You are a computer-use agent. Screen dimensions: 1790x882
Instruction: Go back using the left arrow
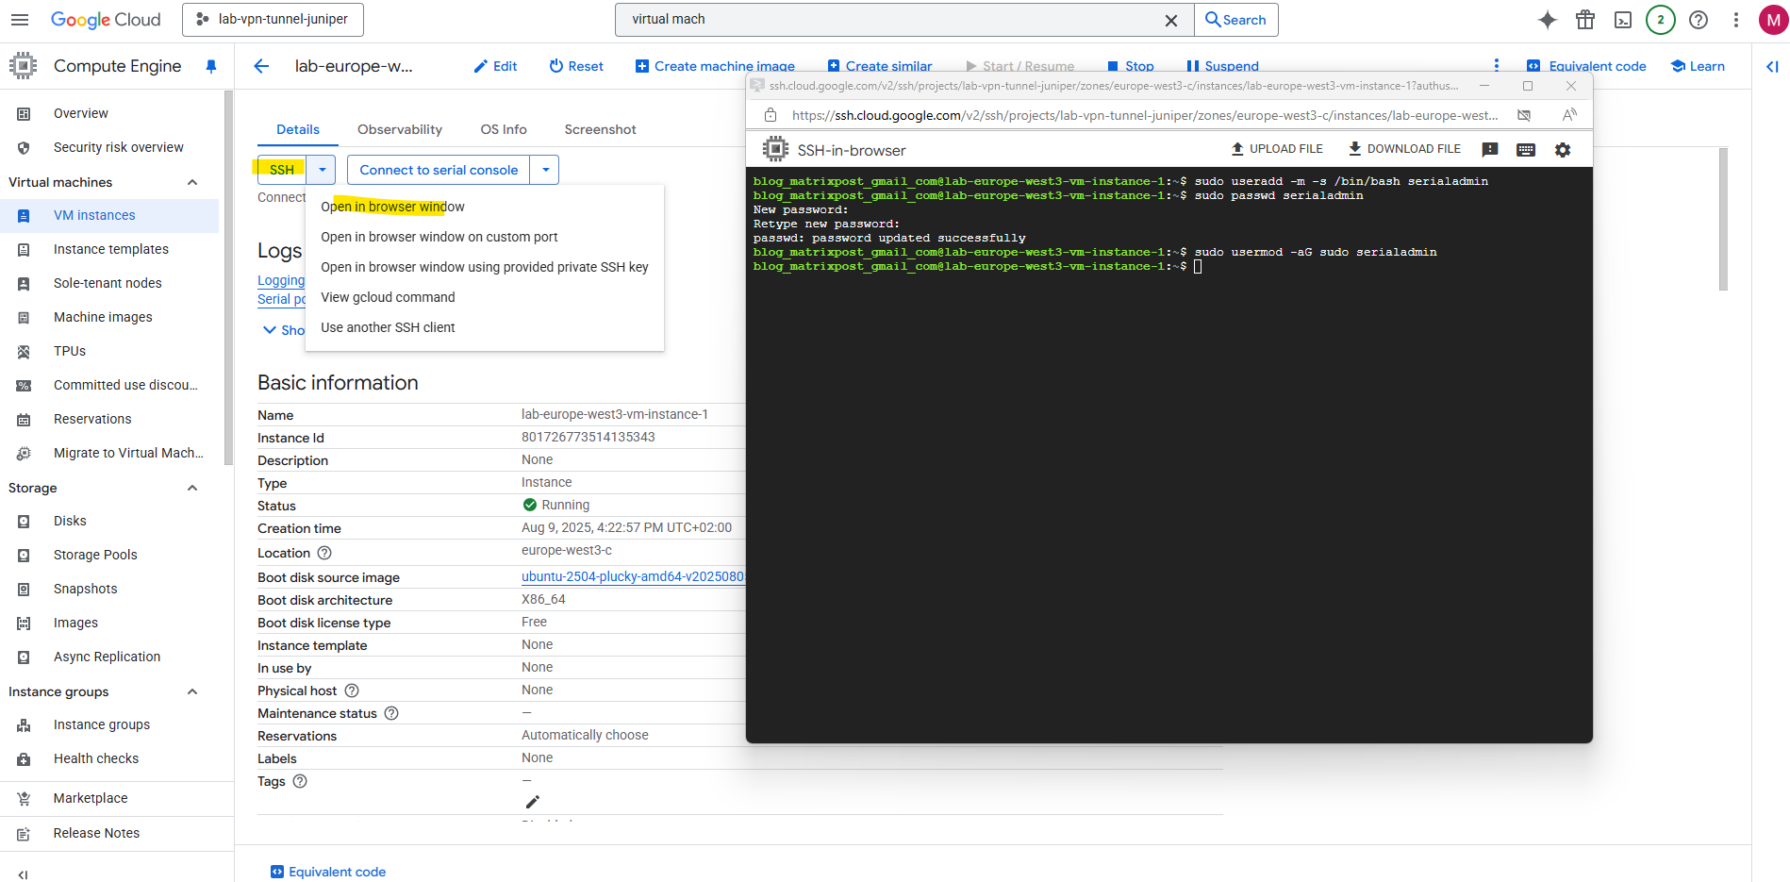(262, 66)
